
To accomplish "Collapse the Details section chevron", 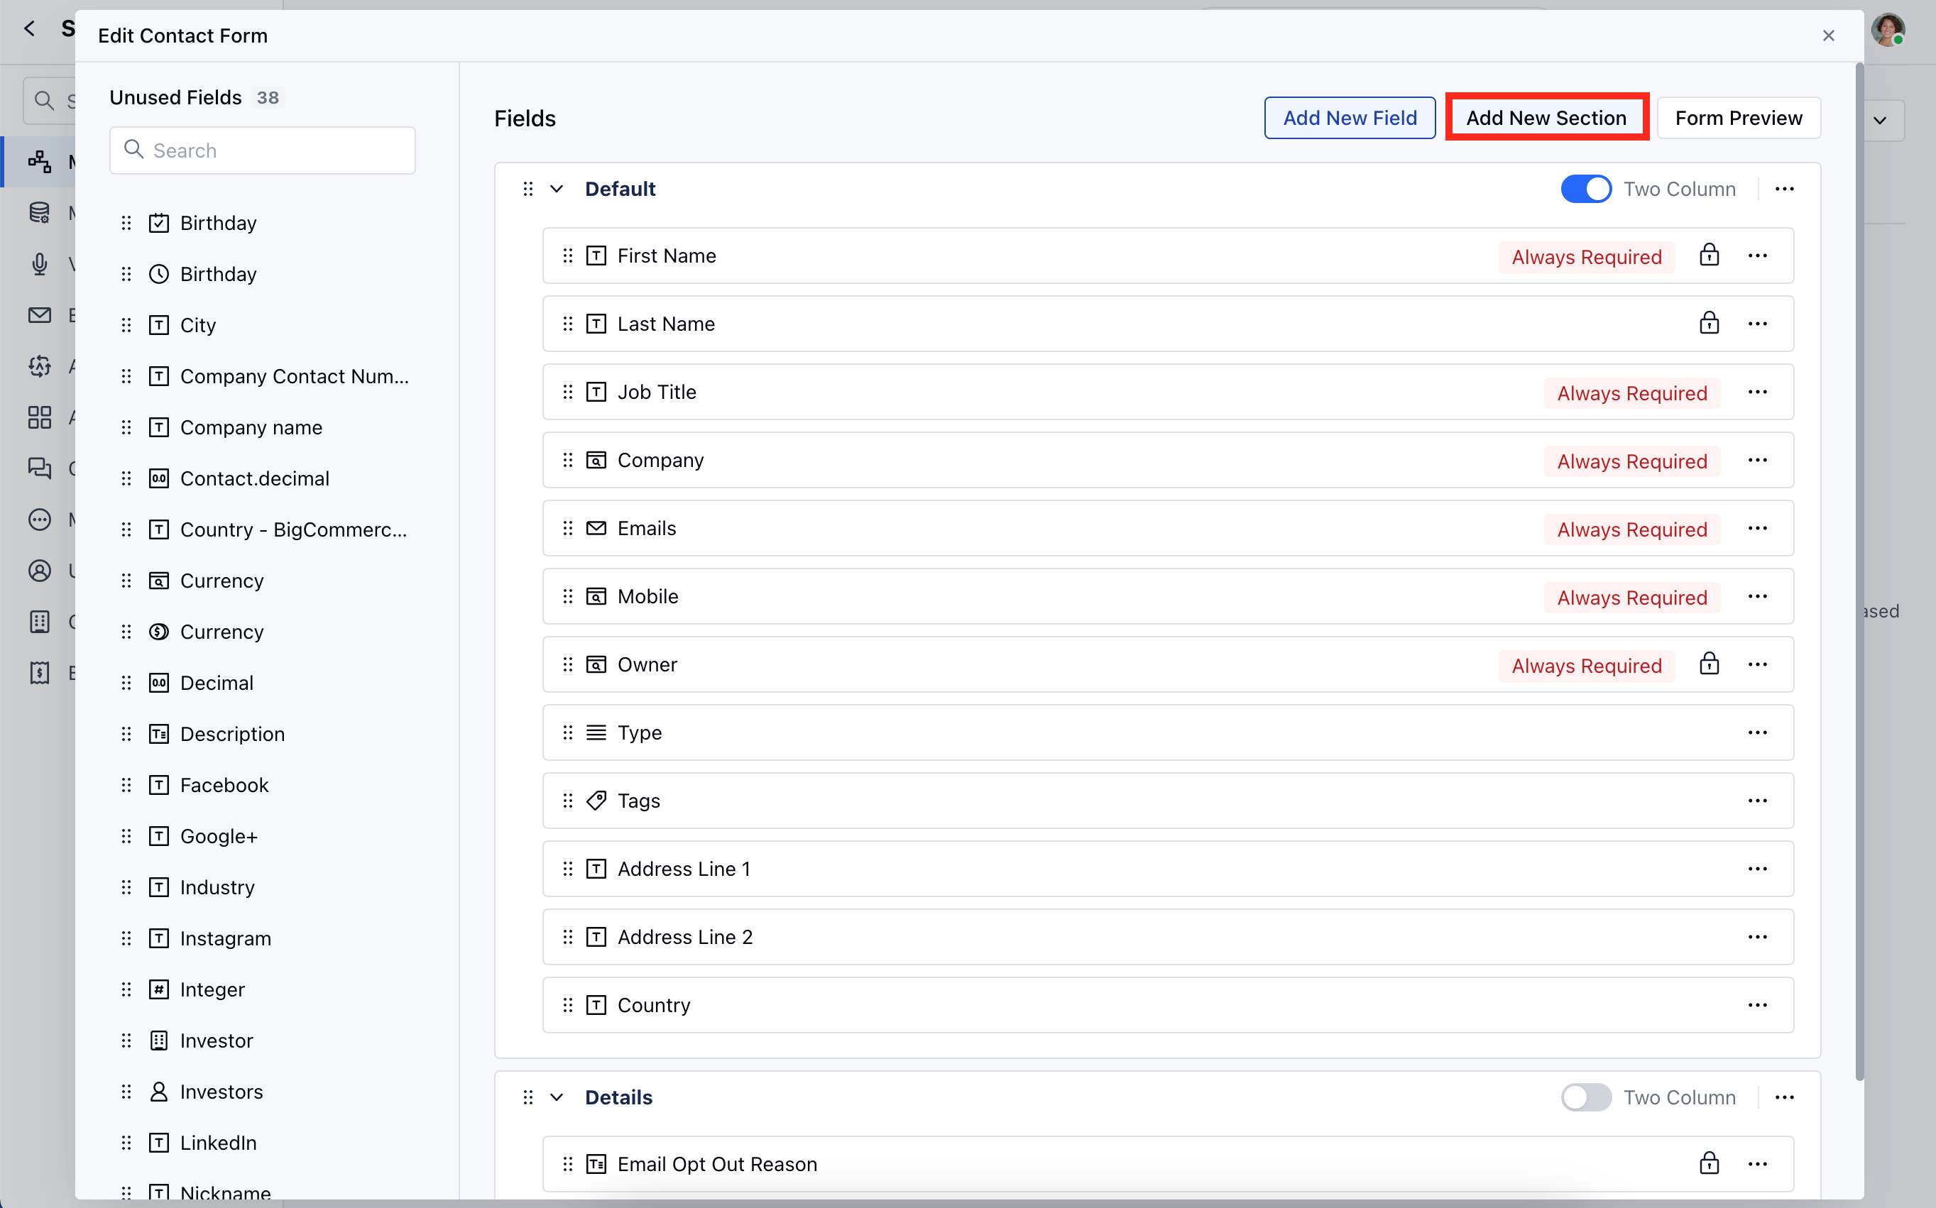I will point(557,1098).
